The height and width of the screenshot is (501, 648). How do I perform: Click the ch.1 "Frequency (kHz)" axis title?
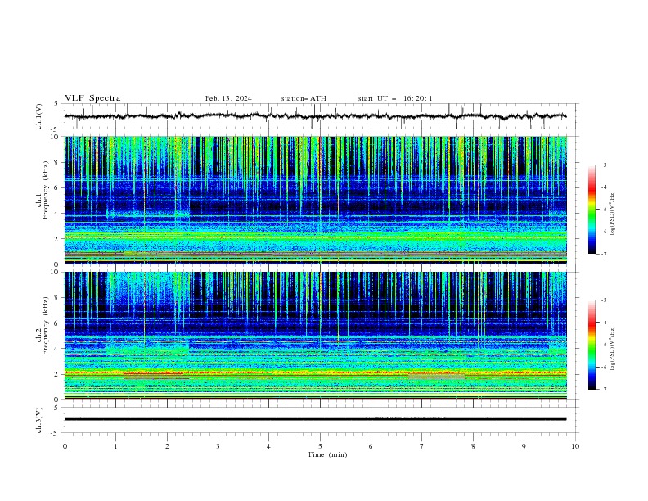coord(46,190)
